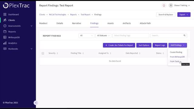
Task: Open Select Finding Tags field
Action: [x=131, y=36]
